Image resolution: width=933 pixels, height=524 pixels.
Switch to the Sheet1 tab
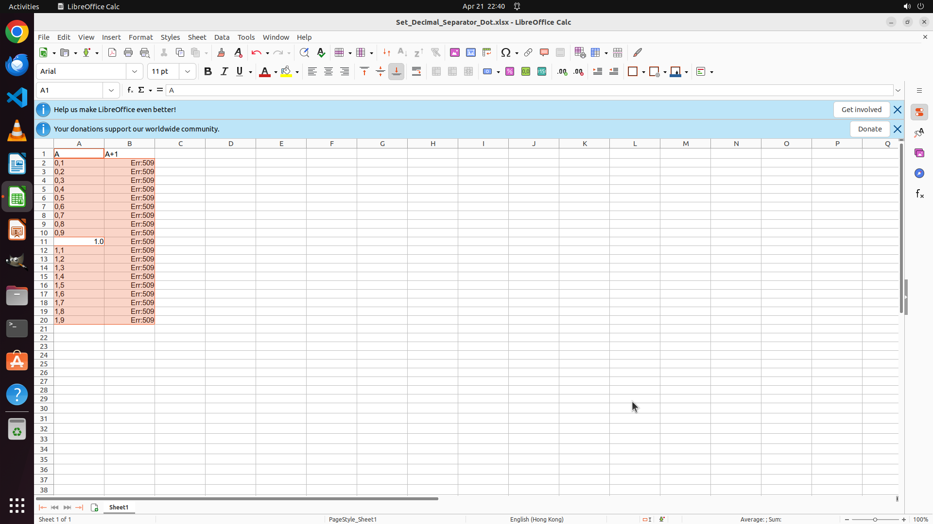coord(119,507)
